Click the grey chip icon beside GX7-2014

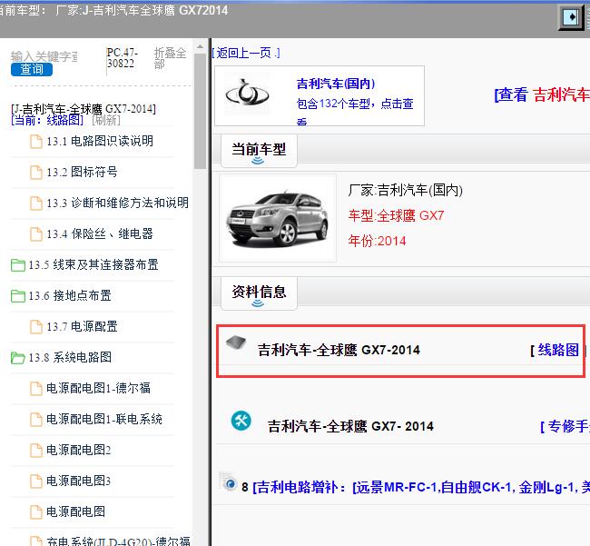pos(236,342)
